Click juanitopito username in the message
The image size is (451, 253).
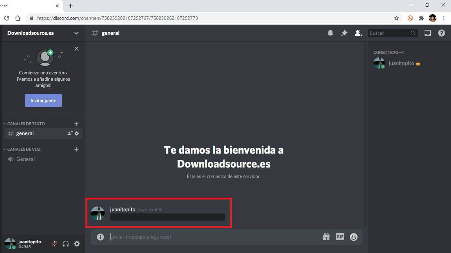pos(123,210)
